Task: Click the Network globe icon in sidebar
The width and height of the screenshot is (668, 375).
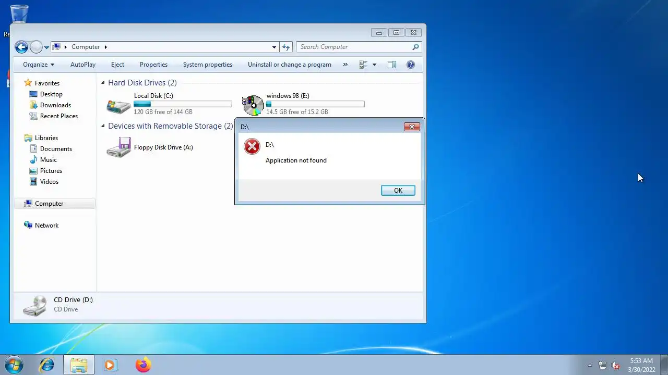Action: (x=28, y=225)
